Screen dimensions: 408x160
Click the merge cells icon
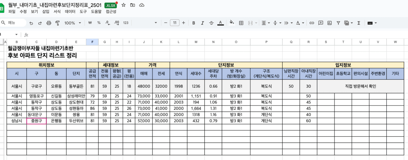tap(250, 23)
